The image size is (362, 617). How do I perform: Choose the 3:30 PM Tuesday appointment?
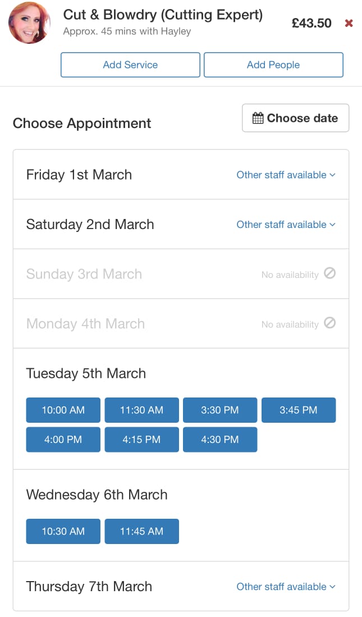click(220, 410)
